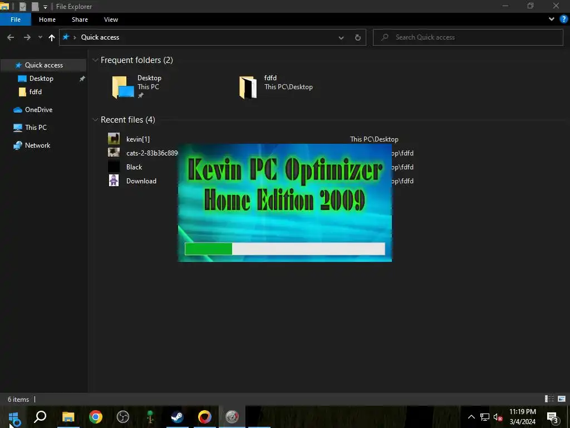Show hidden system tray icons
This screenshot has height=428, width=570.
[x=471, y=417]
